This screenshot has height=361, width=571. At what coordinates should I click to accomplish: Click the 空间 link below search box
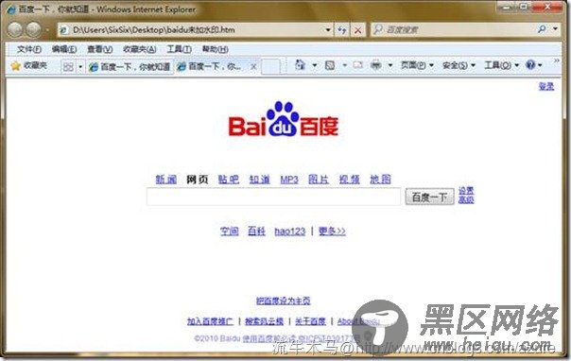pos(230,232)
